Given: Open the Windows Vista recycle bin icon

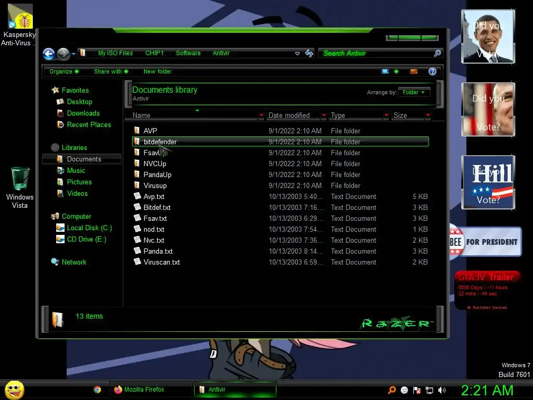Looking at the screenshot, I should tap(20, 187).
